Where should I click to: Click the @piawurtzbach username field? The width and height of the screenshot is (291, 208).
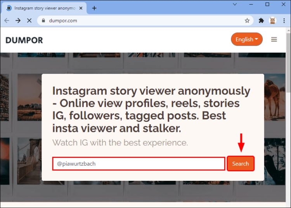tap(139, 164)
